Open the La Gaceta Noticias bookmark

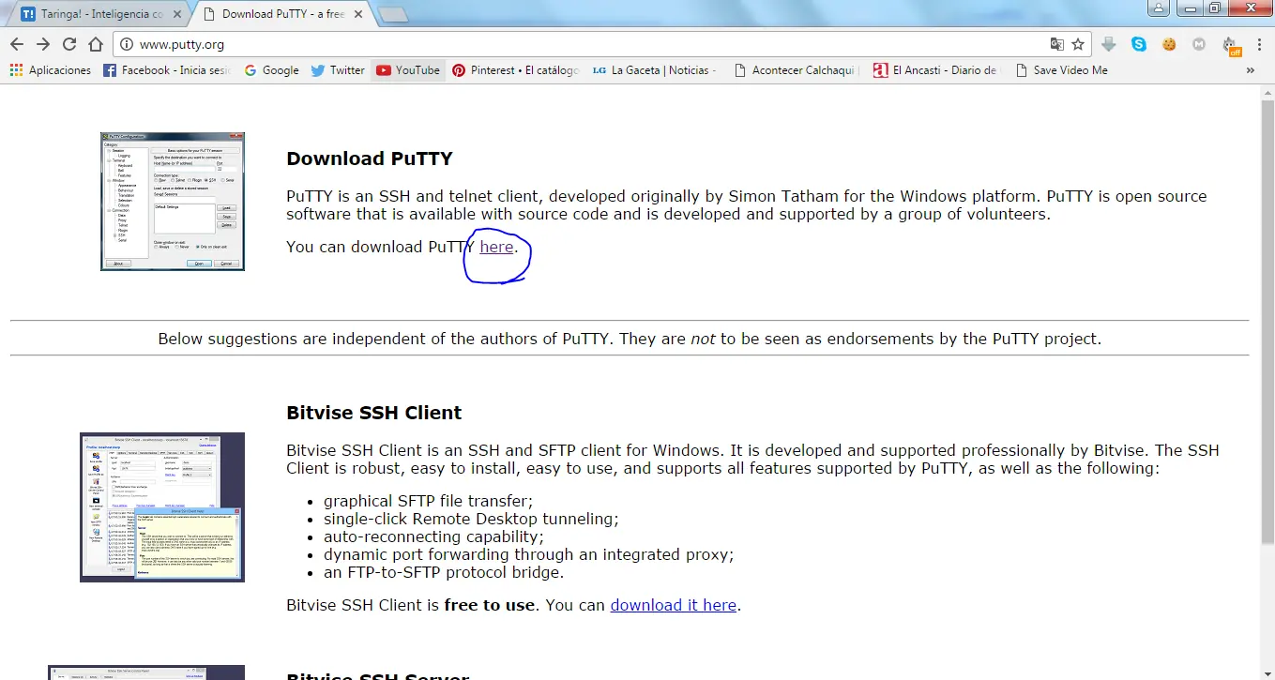pos(655,70)
